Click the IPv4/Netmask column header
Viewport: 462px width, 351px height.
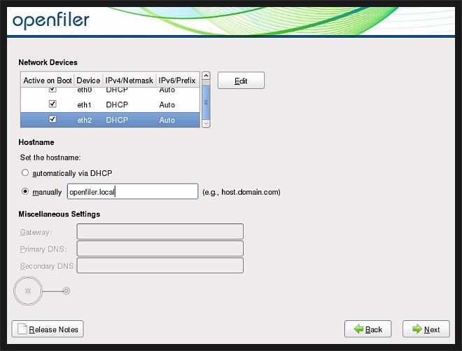(x=129, y=81)
